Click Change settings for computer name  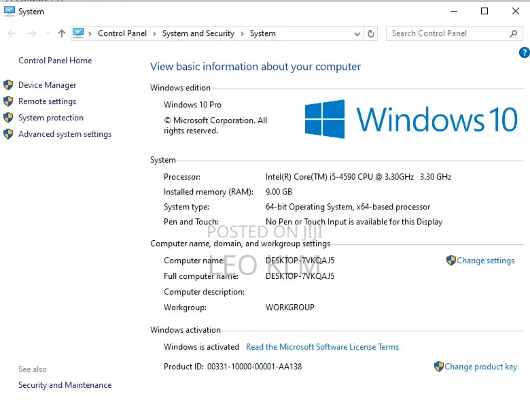click(x=485, y=261)
